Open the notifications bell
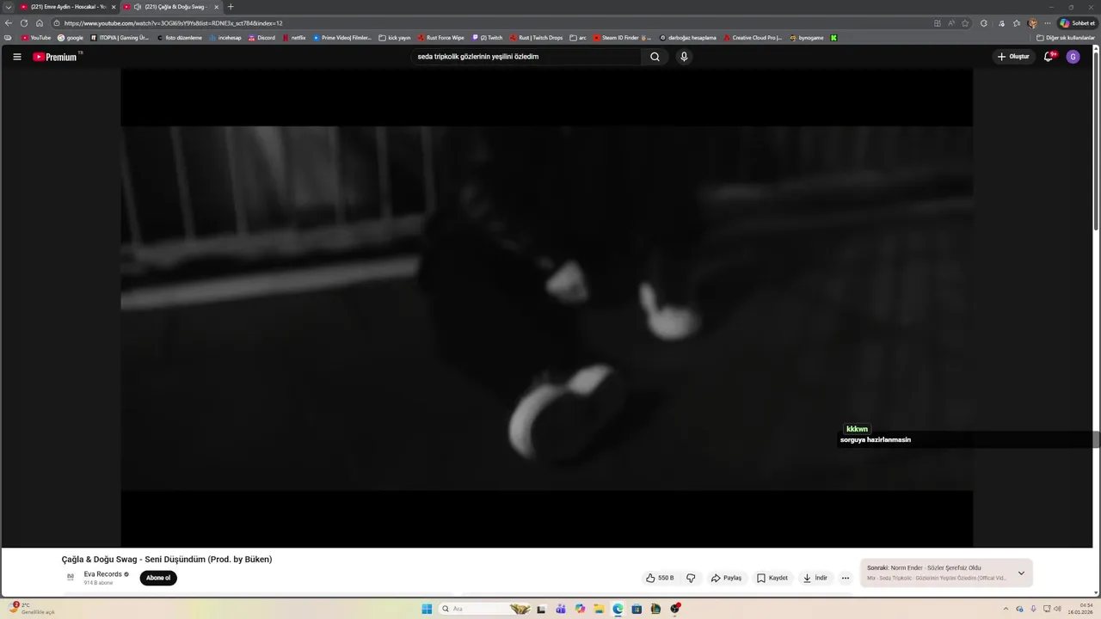The height and width of the screenshot is (619, 1101). 1049,57
